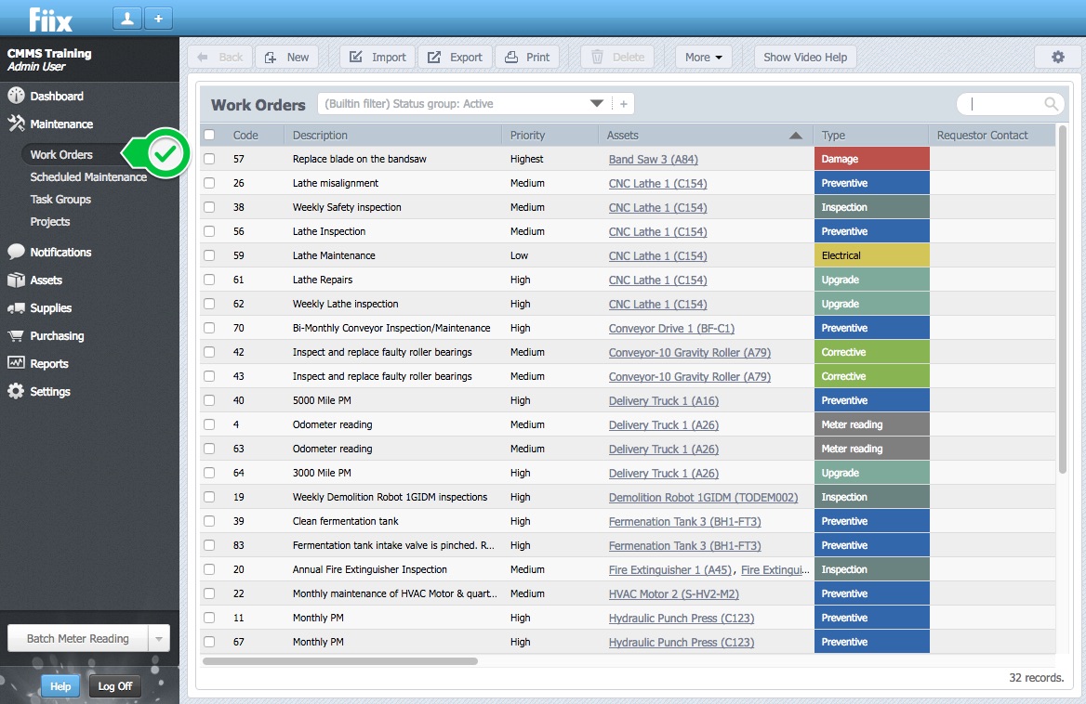
Task: Open the Batch Meter Reading dropdown arrow
Action: click(x=159, y=639)
